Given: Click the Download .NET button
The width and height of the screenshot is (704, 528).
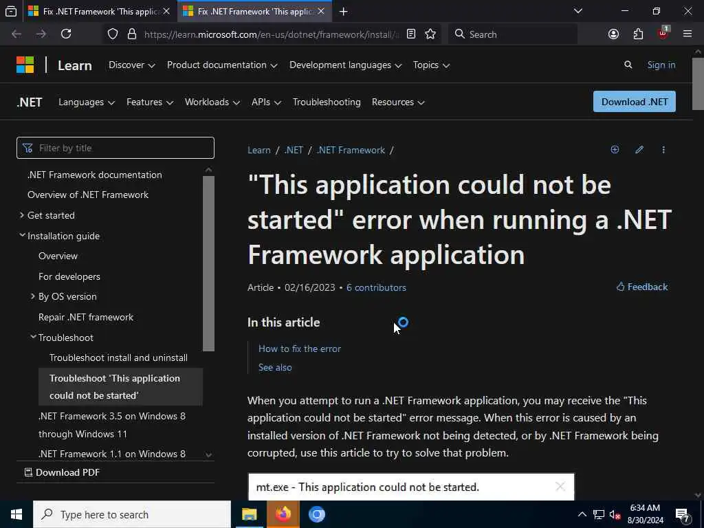Looking at the screenshot, I should click(635, 102).
